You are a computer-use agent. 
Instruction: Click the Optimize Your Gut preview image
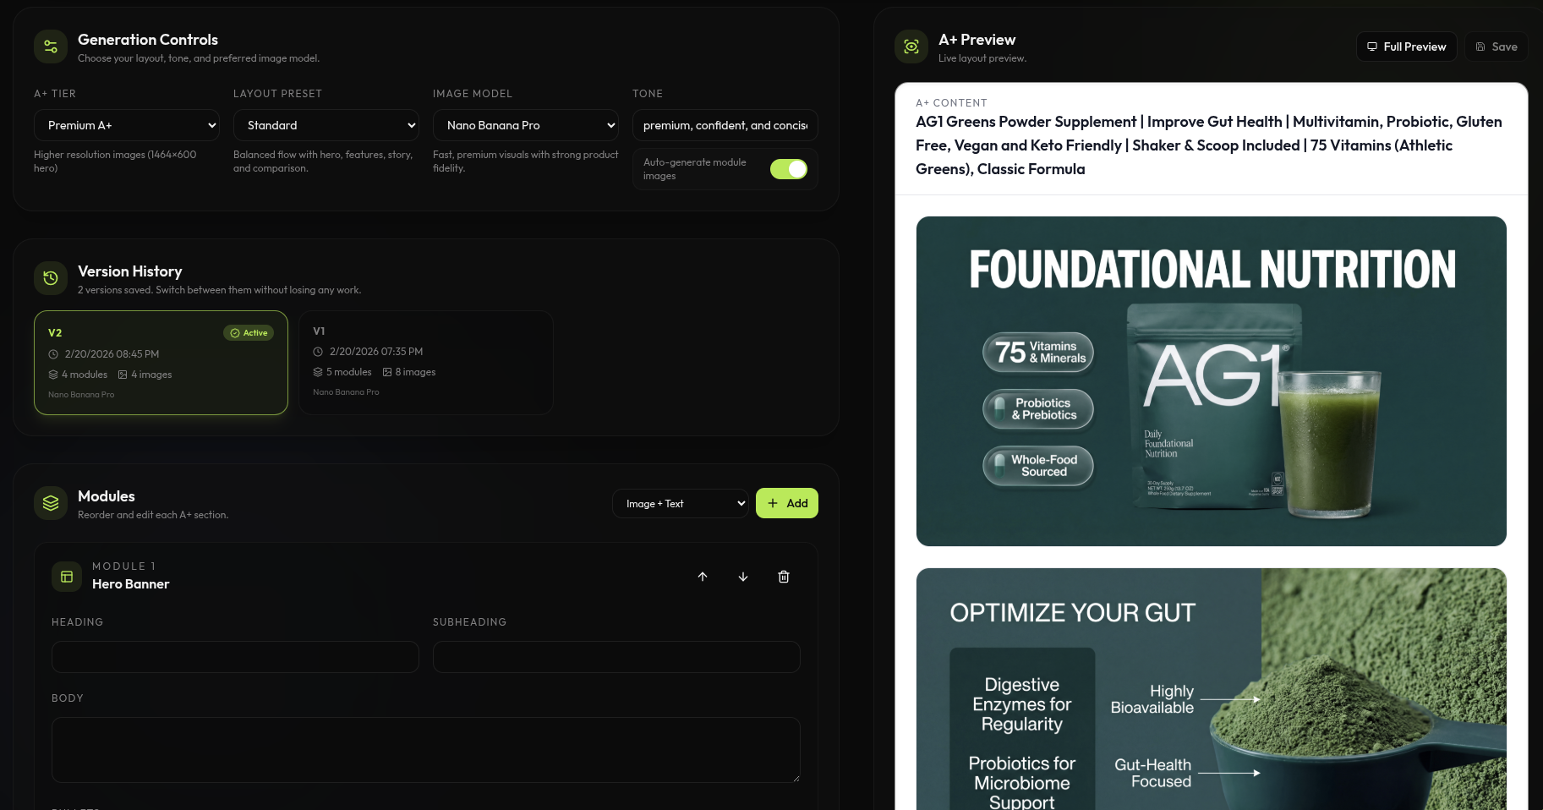(x=1212, y=689)
